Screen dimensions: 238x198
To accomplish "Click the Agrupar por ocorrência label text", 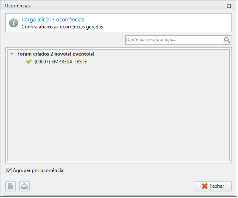I will [x=38, y=170].
